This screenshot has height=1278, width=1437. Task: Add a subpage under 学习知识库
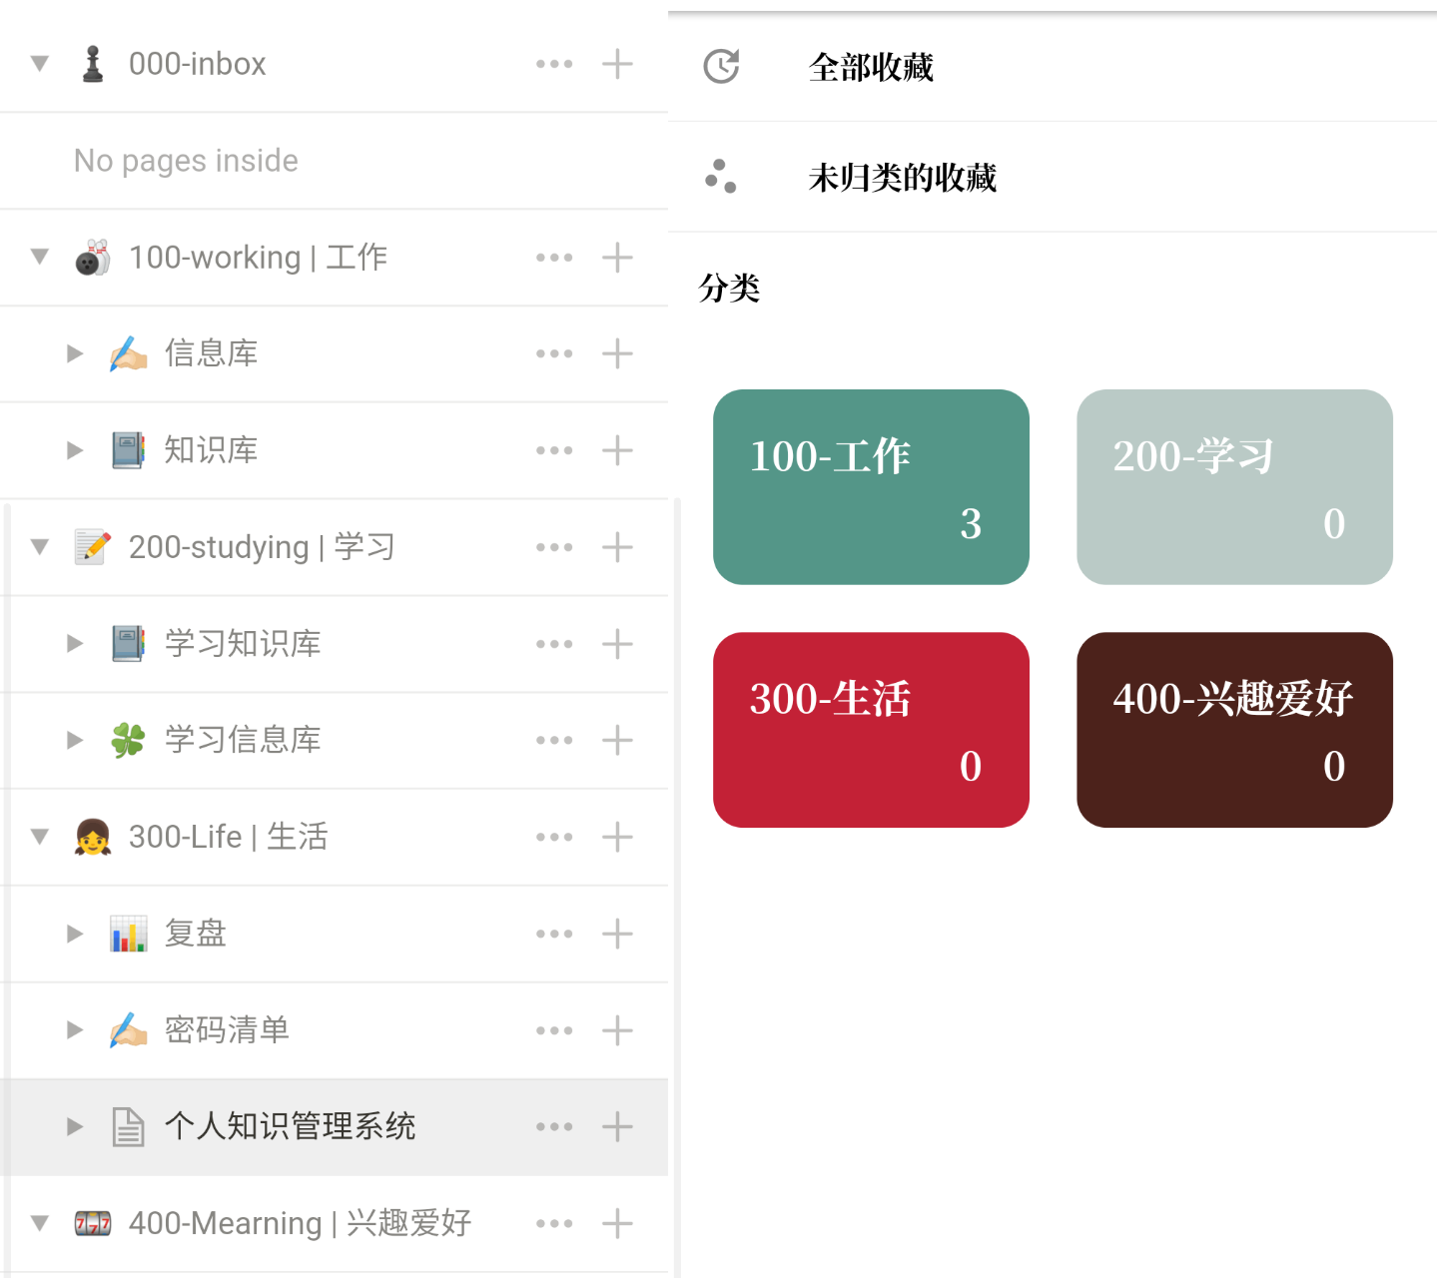618,644
